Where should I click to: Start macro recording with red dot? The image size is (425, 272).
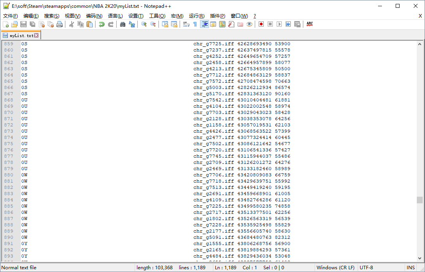261,24
